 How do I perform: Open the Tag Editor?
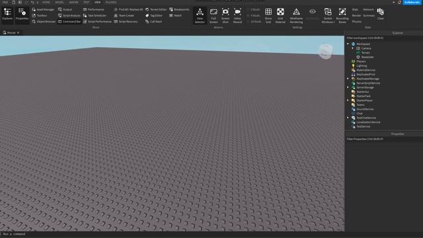point(154,16)
